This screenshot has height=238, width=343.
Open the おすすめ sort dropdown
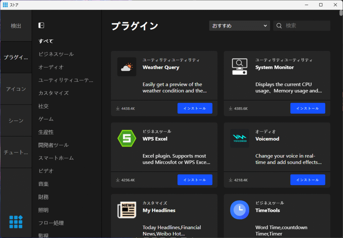click(239, 26)
